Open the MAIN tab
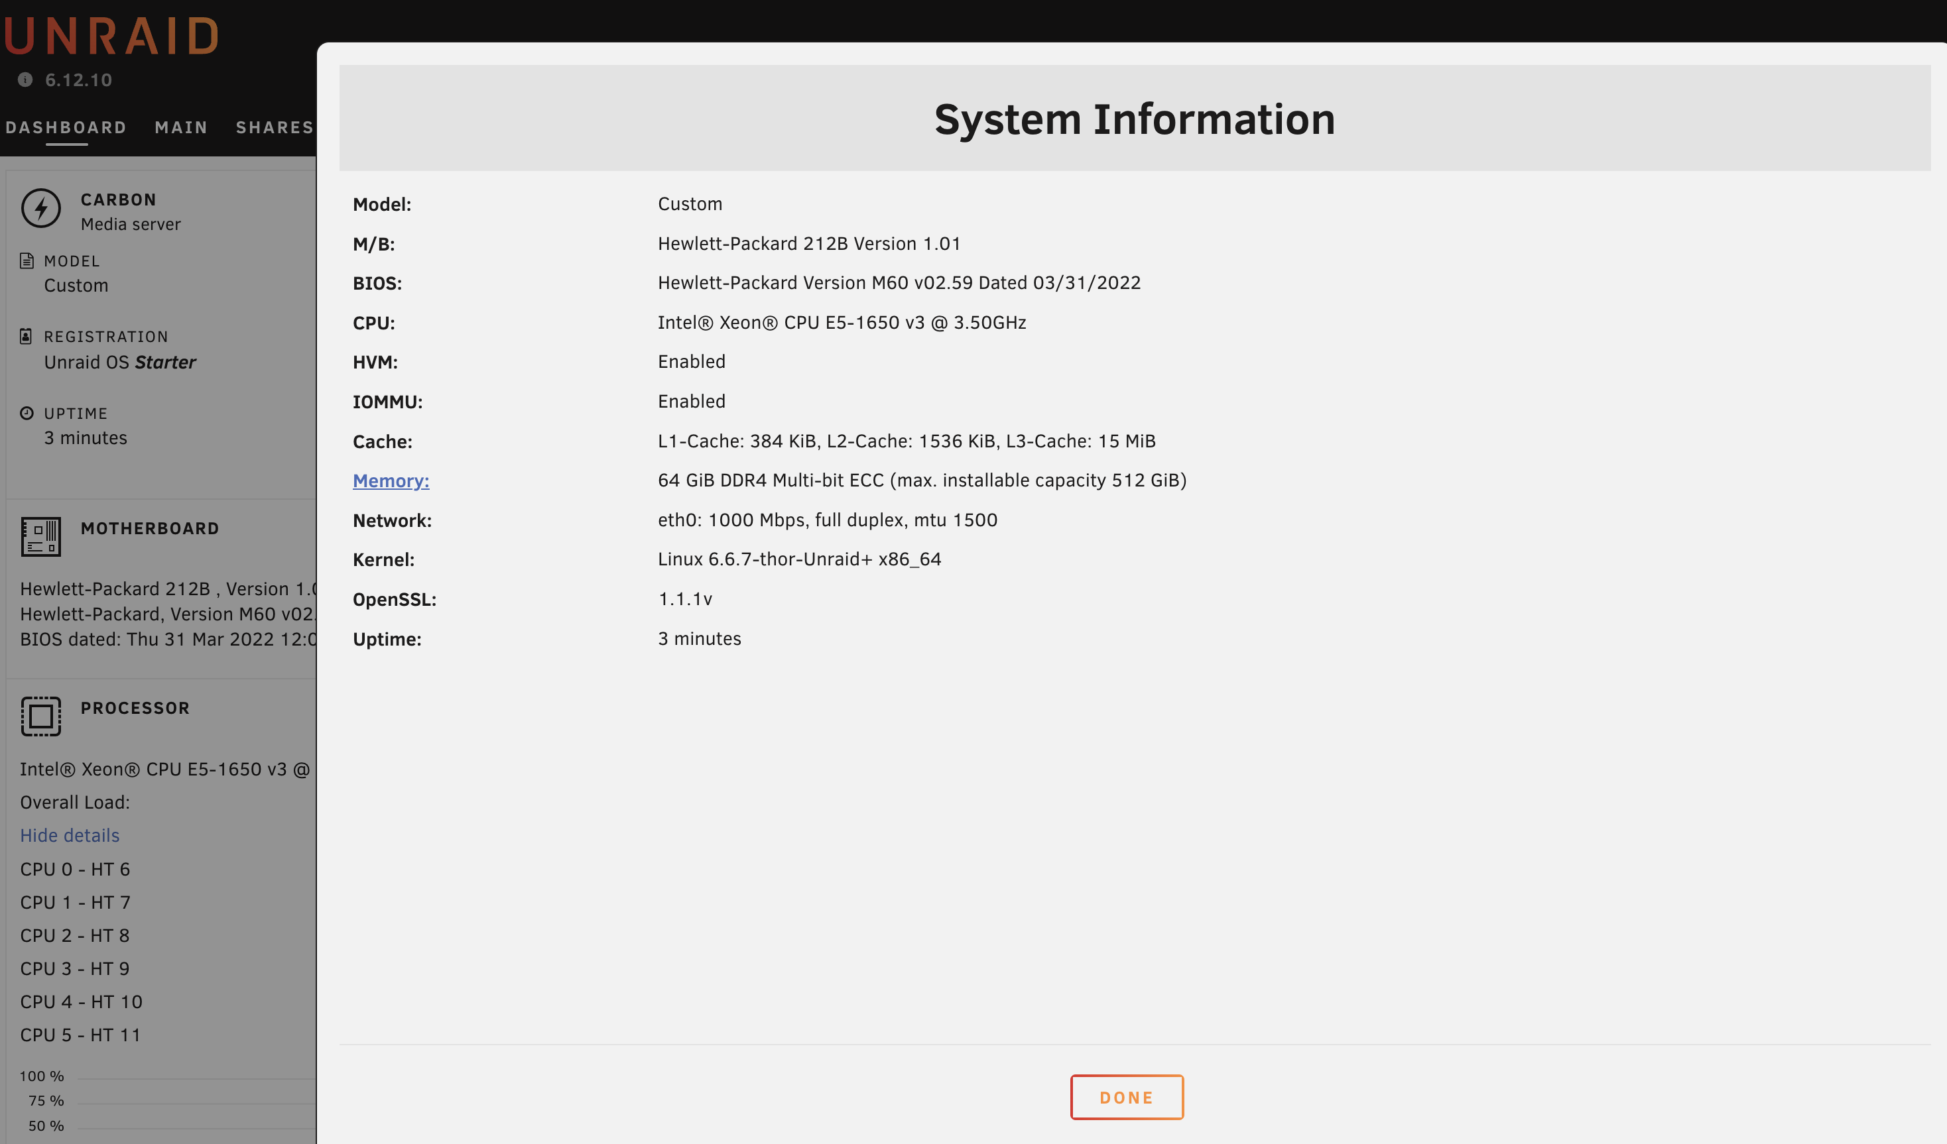Image resolution: width=1947 pixels, height=1144 pixels. point(182,127)
